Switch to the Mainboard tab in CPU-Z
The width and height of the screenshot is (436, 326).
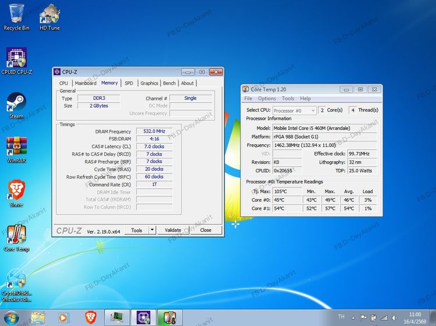click(x=85, y=83)
